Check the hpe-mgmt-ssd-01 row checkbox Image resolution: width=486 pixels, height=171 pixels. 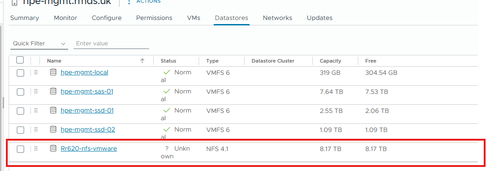tap(20, 111)
